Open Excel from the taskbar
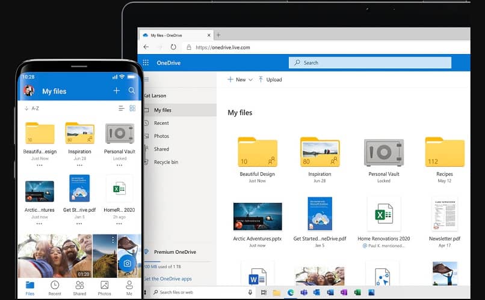This screenshot has width=485, height=300. tap(357, 292)
